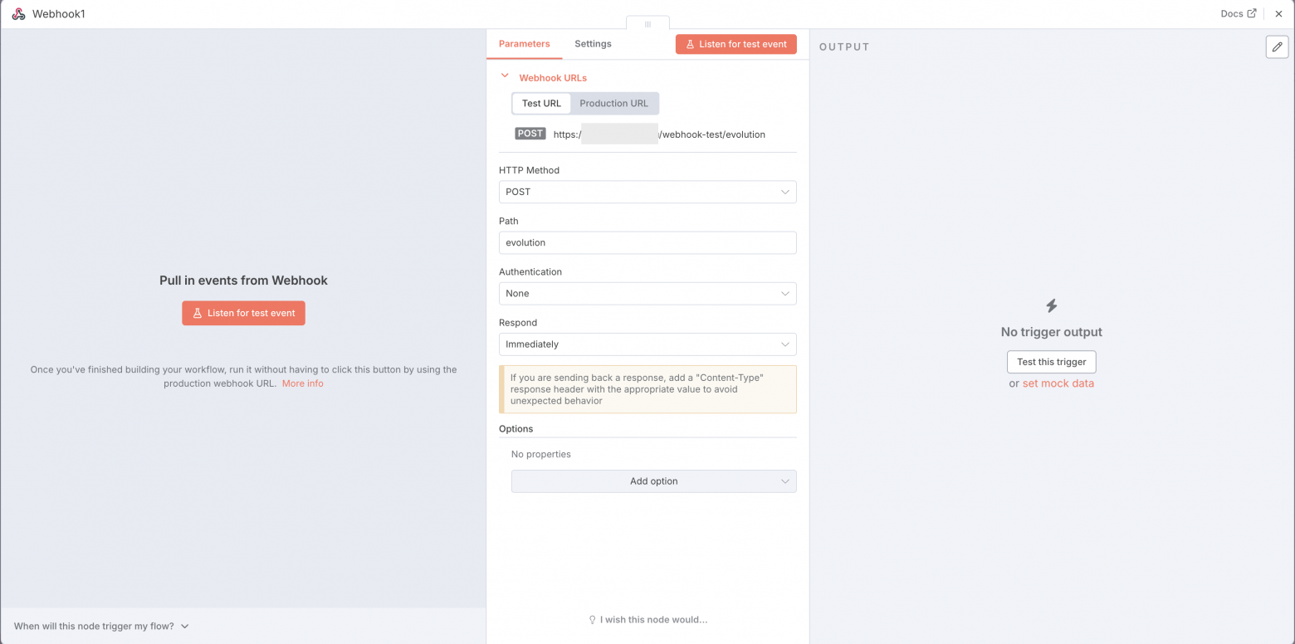
Task: Click the lightning bolt trigger icon
Action: tap(1051, 306)
